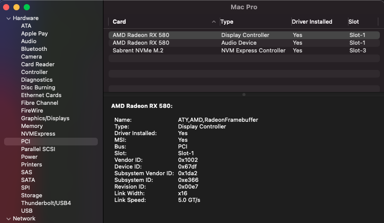
Task: Click the green zoom window button
Action: click(x=27, y=8)
